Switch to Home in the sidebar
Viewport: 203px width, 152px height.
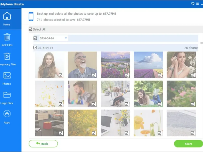tap(11, 19)
